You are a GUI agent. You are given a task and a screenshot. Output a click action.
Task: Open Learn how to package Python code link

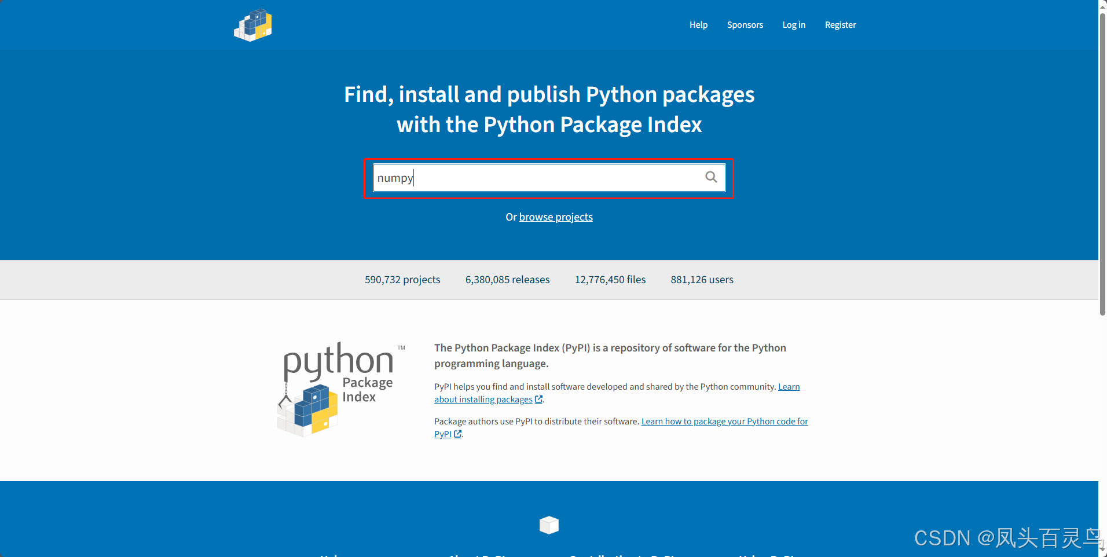click(621, 428)
